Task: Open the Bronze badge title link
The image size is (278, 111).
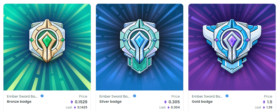Action: 19,102
